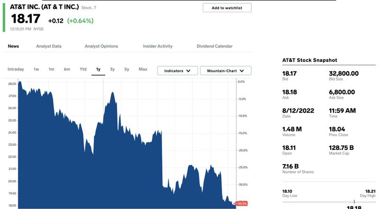Click the 7.16 B number of shares
Viewport: 379px width, 209px height.
[x=290, y=166]
